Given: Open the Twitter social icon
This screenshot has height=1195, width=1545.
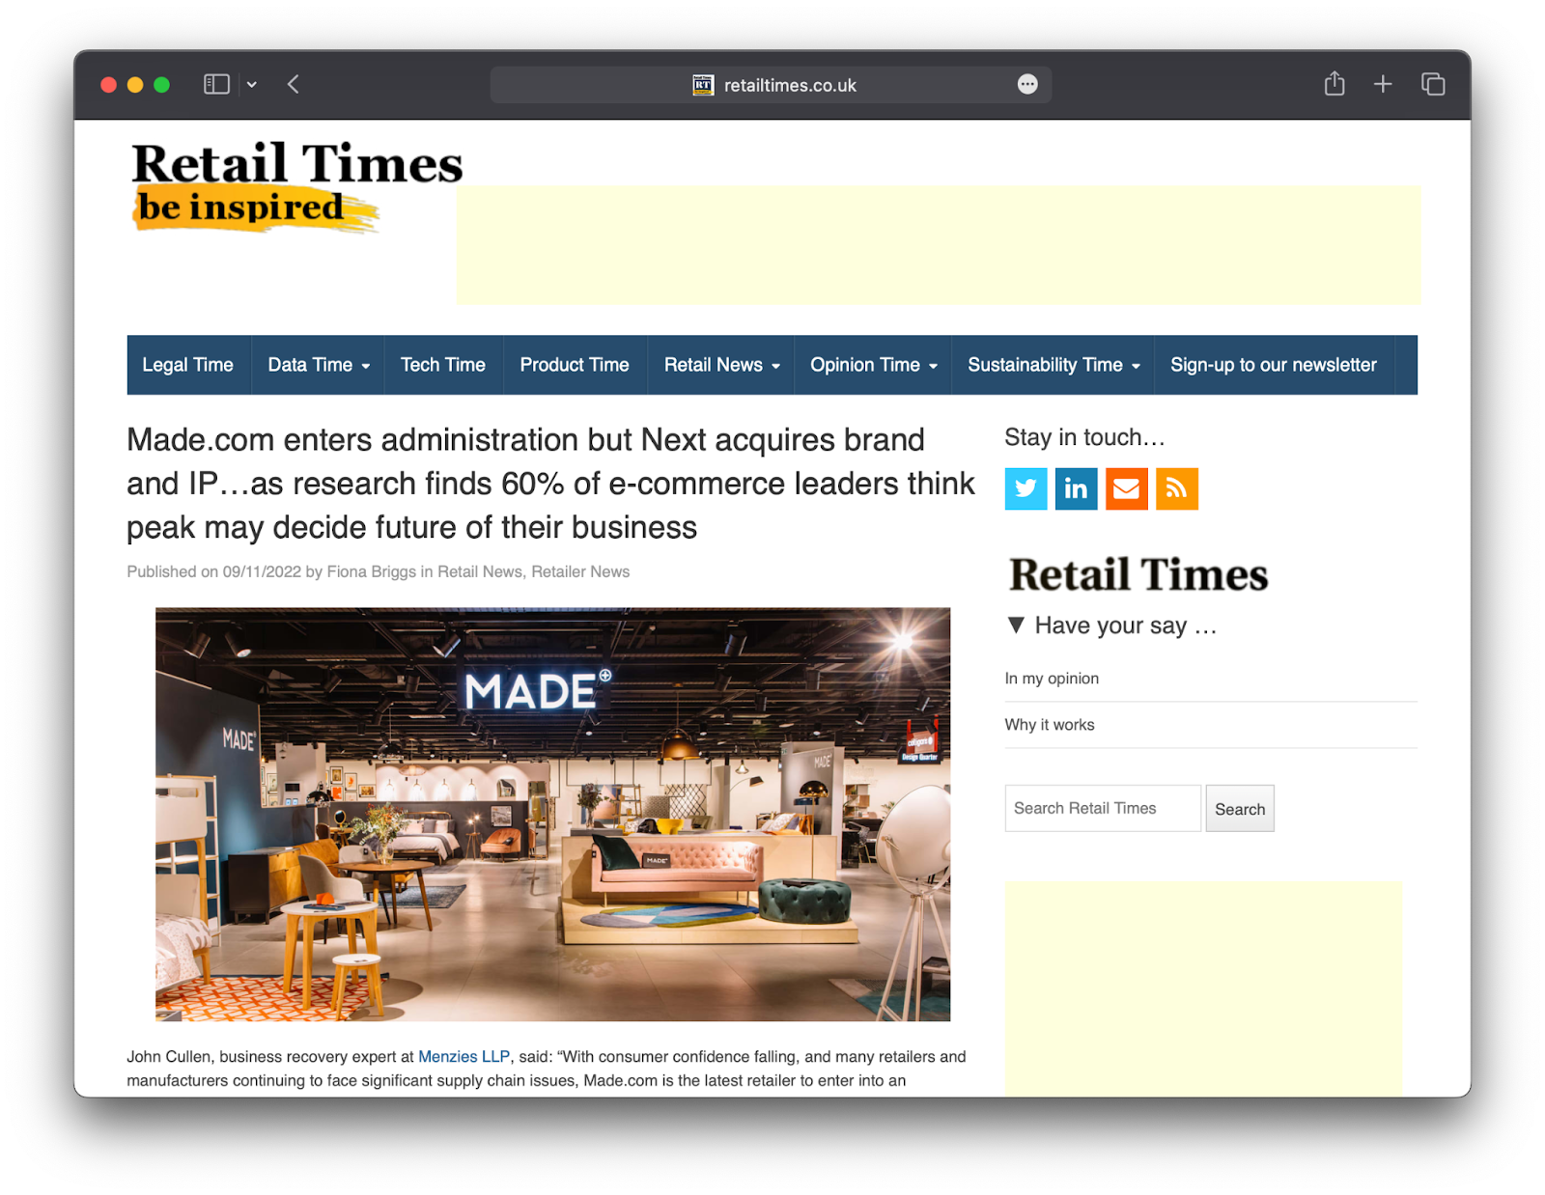Looking at the screenshot, I should tap(1025, 488).
